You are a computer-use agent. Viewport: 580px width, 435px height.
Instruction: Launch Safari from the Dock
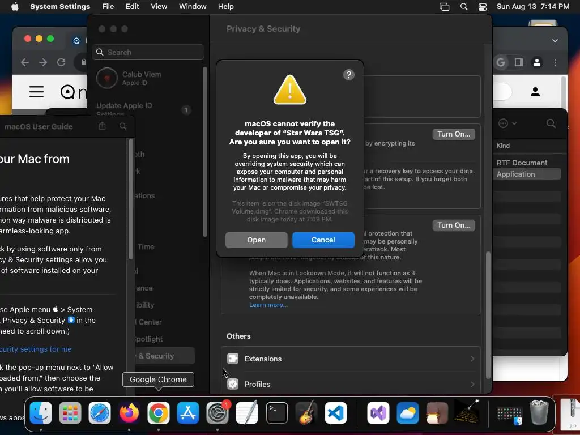coord(100,413)
